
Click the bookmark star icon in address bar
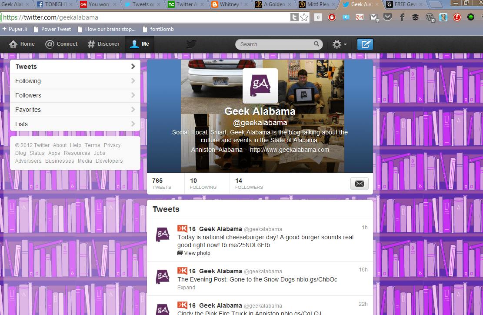[304, 17]
